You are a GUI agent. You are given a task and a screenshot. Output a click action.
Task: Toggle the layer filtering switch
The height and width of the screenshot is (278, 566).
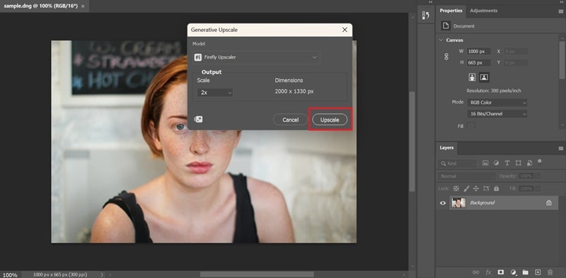pyautogui.click(x=539, y=161)
